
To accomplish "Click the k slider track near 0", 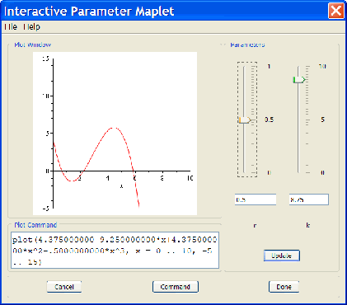I will click(x=298, y=170).
